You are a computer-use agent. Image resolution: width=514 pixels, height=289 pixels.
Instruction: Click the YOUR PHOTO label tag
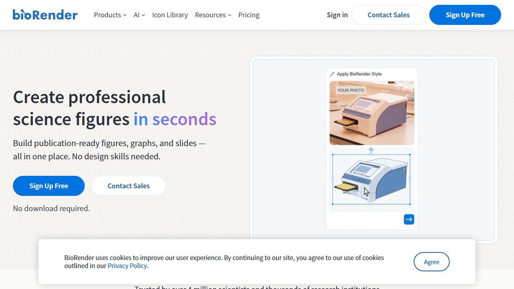click(351, 90)
